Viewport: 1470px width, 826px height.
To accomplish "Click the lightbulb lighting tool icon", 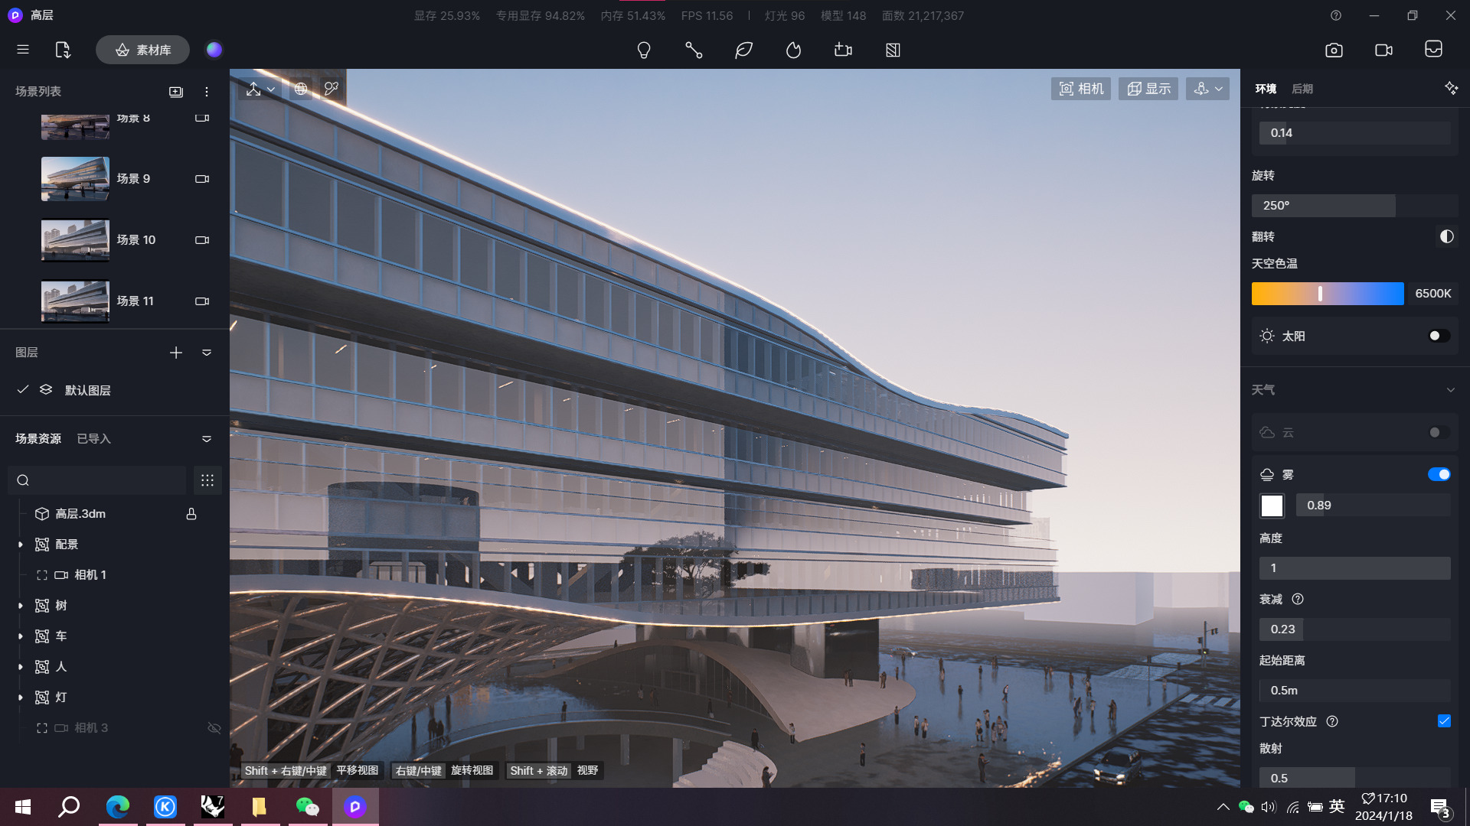I will pyautogui.click(x=644, y=50).
